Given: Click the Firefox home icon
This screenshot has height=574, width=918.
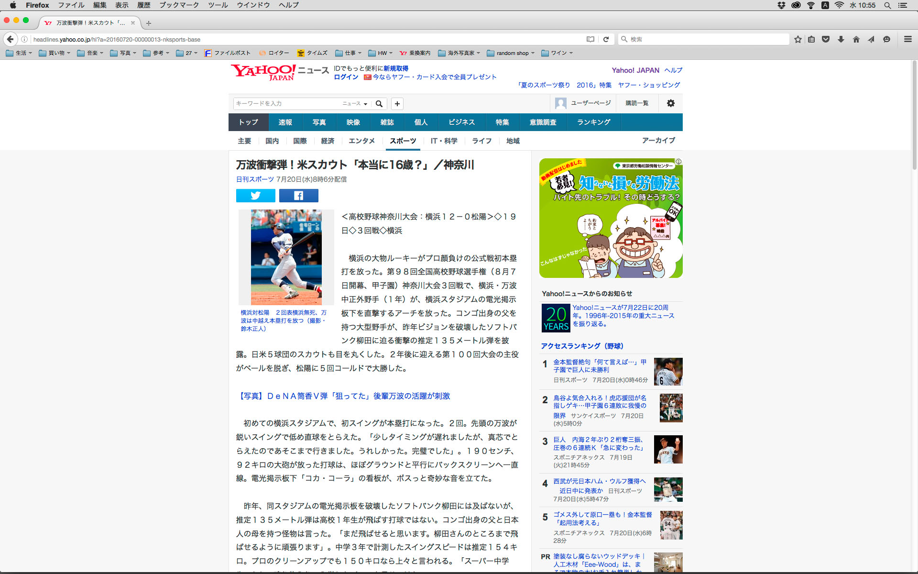Looking at the screenshot, I should (856, 39).
